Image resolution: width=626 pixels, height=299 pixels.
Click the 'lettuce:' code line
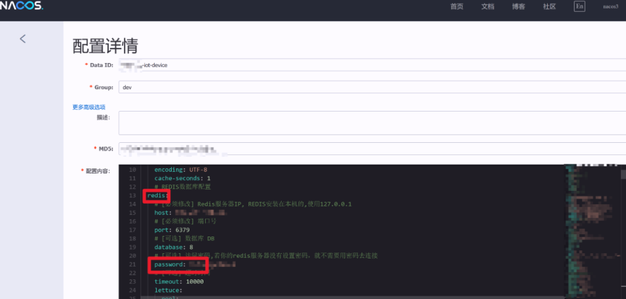tap(169, 290)
